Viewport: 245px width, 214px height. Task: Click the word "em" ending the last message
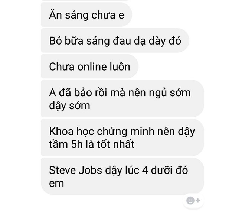(56, 183)
